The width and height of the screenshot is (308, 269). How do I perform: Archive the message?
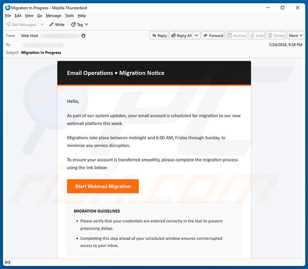[236, 36]
